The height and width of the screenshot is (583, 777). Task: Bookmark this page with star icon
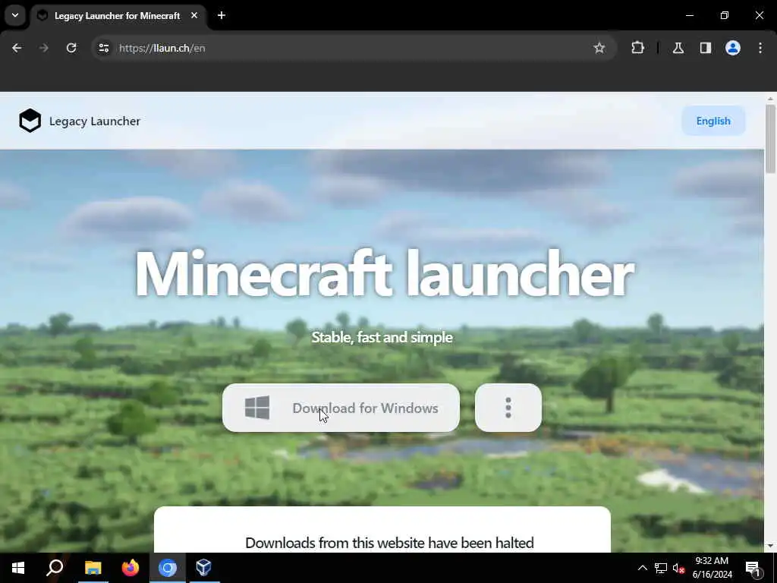coord(599,48)
